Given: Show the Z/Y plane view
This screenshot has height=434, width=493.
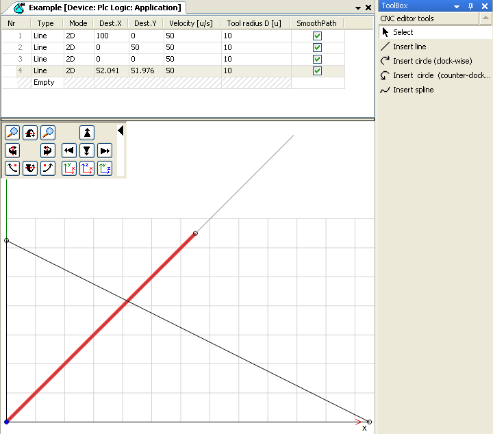Looking at the screenshot, I should (105, 168).
